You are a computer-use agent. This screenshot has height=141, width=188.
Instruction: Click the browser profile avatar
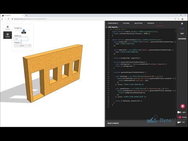pyautogui.click(x=183, y=19)
